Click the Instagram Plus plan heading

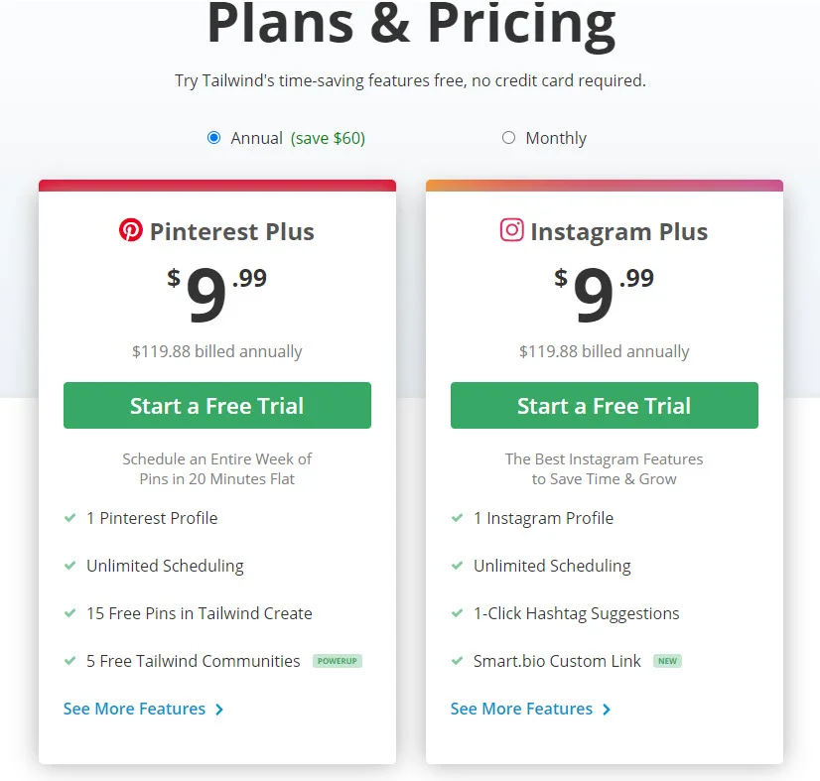coord(618,232)
